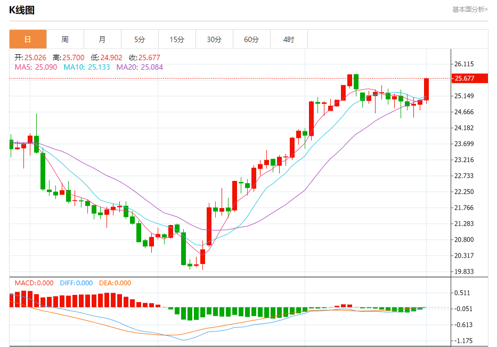Click the 19.833 price axis label
The width and height of the screenshot is (497, 347).
pos(464,271)
